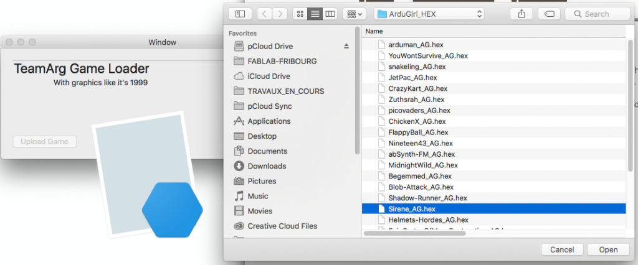Select Zuthsrah_AG.hex file
The width and height of the screenshot is (638, 265).
pos(493,100)
